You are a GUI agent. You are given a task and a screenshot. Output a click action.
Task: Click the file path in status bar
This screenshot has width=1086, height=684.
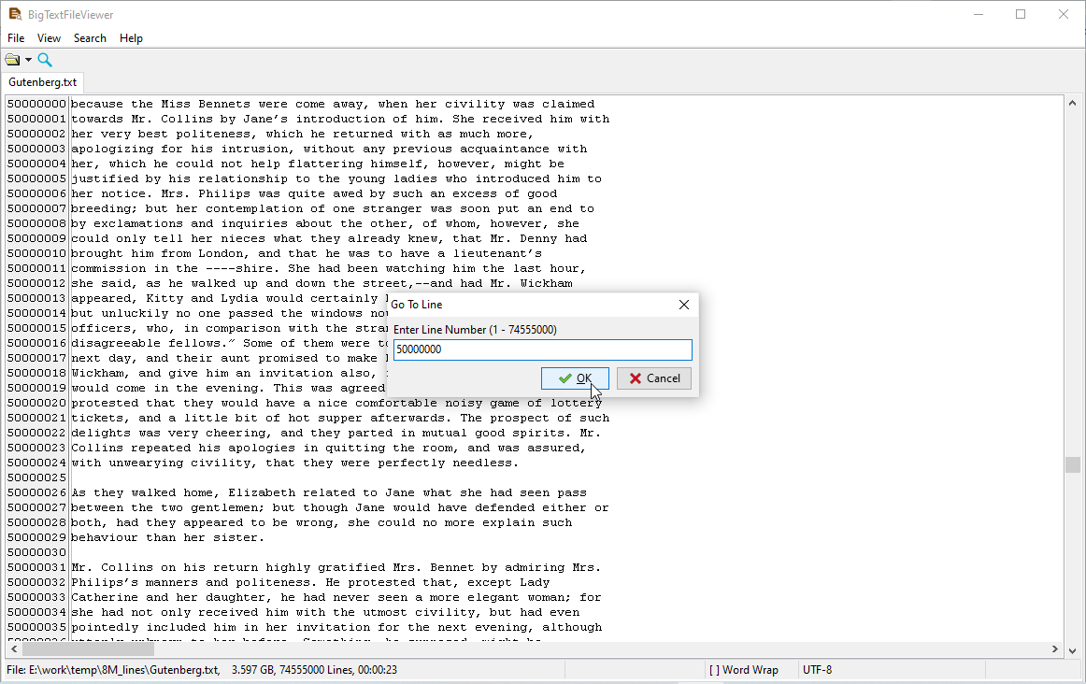[x=113, y=669]
